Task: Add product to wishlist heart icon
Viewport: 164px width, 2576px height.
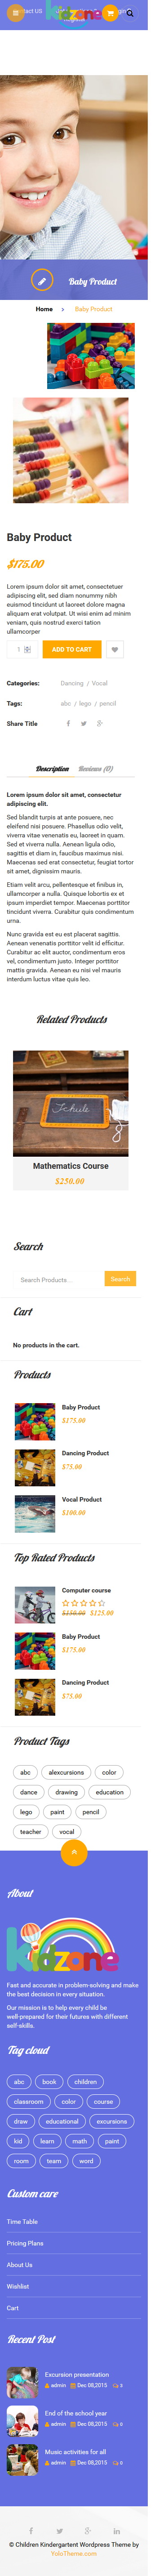Action: [127, 649]
